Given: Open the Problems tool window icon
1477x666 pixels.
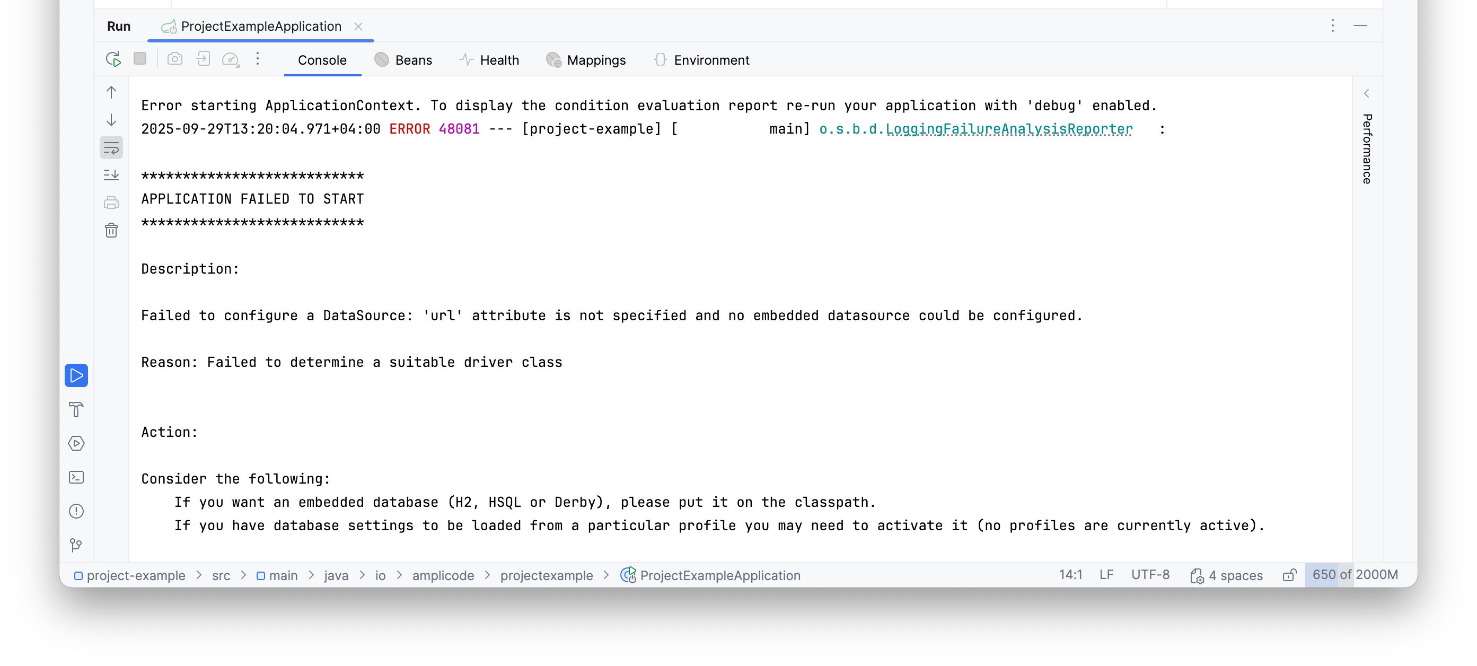Looking at the screenshot, I should pos(76,512).
